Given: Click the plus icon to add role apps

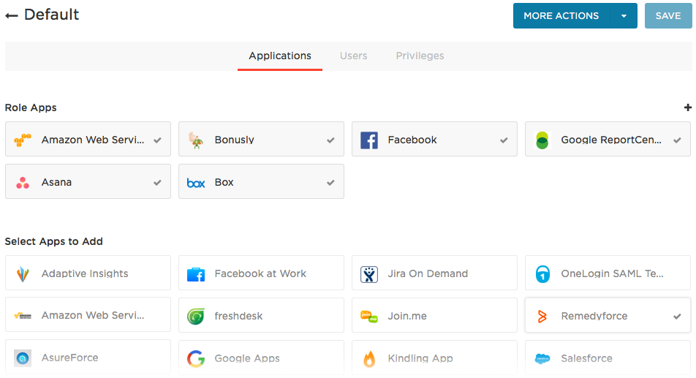Looking at the screenshot, I should pos(687,107).
